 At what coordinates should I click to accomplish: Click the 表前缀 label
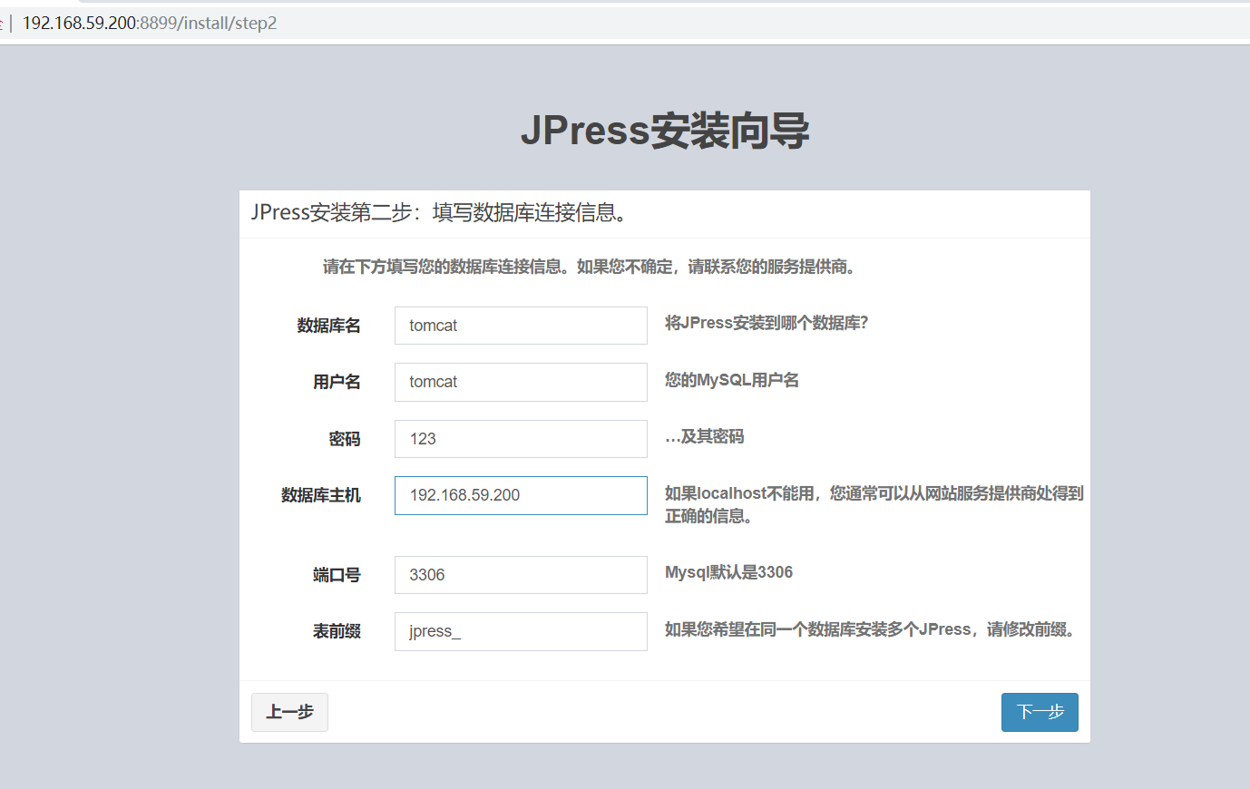tap(337, 631)
